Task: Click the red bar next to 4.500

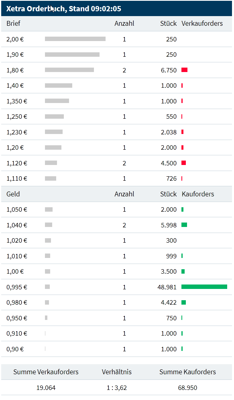Action: coord(184,163)
